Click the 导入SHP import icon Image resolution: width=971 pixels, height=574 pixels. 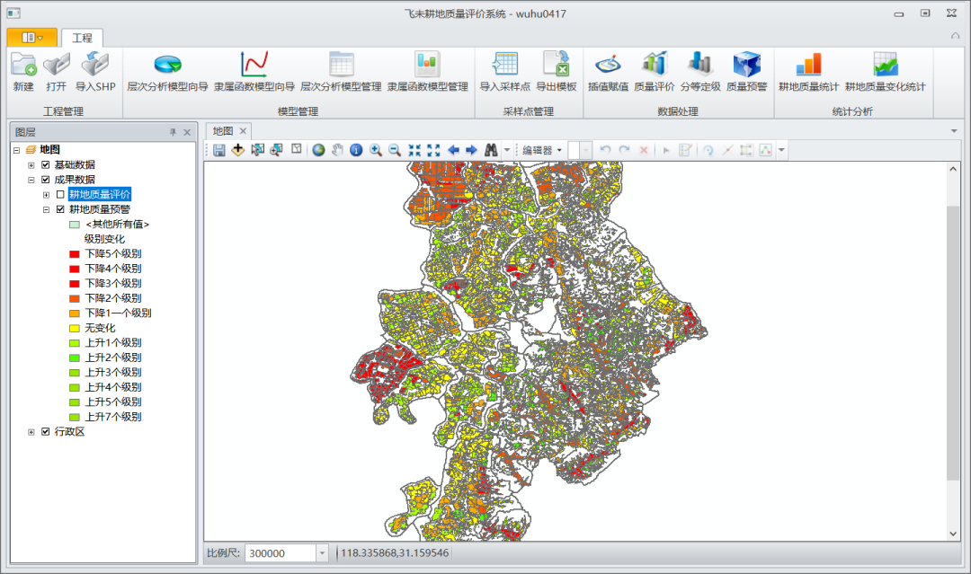pyautogui.click(x=95, y=72)
